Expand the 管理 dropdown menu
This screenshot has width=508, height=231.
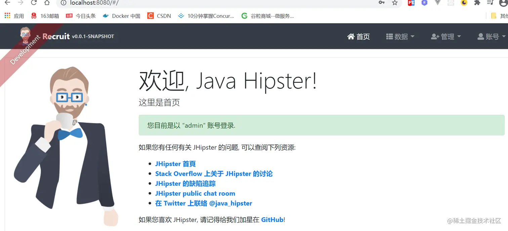446,37
